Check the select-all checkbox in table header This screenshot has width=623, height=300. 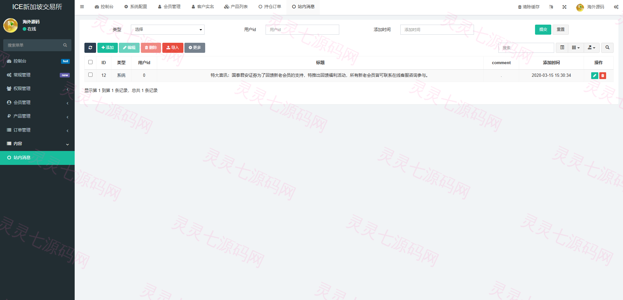[91, 62]
